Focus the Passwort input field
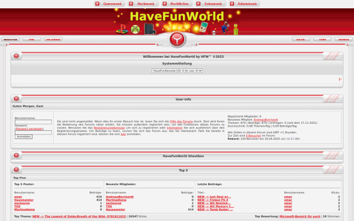The height and width of the screenshot is (221, 354). [33, 133]
